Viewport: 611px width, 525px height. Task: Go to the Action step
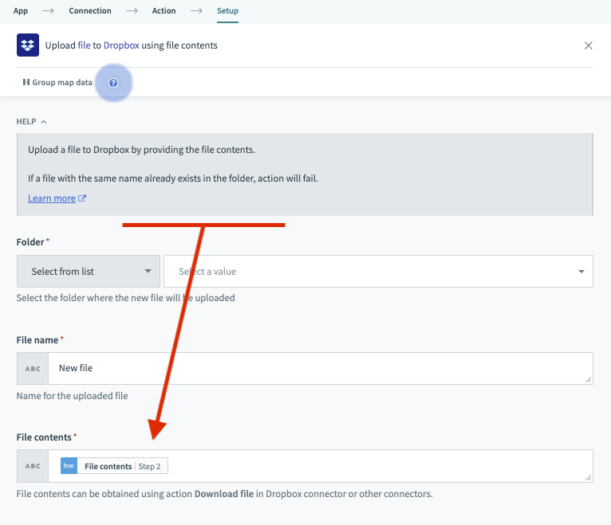click(x=164, y=11)
